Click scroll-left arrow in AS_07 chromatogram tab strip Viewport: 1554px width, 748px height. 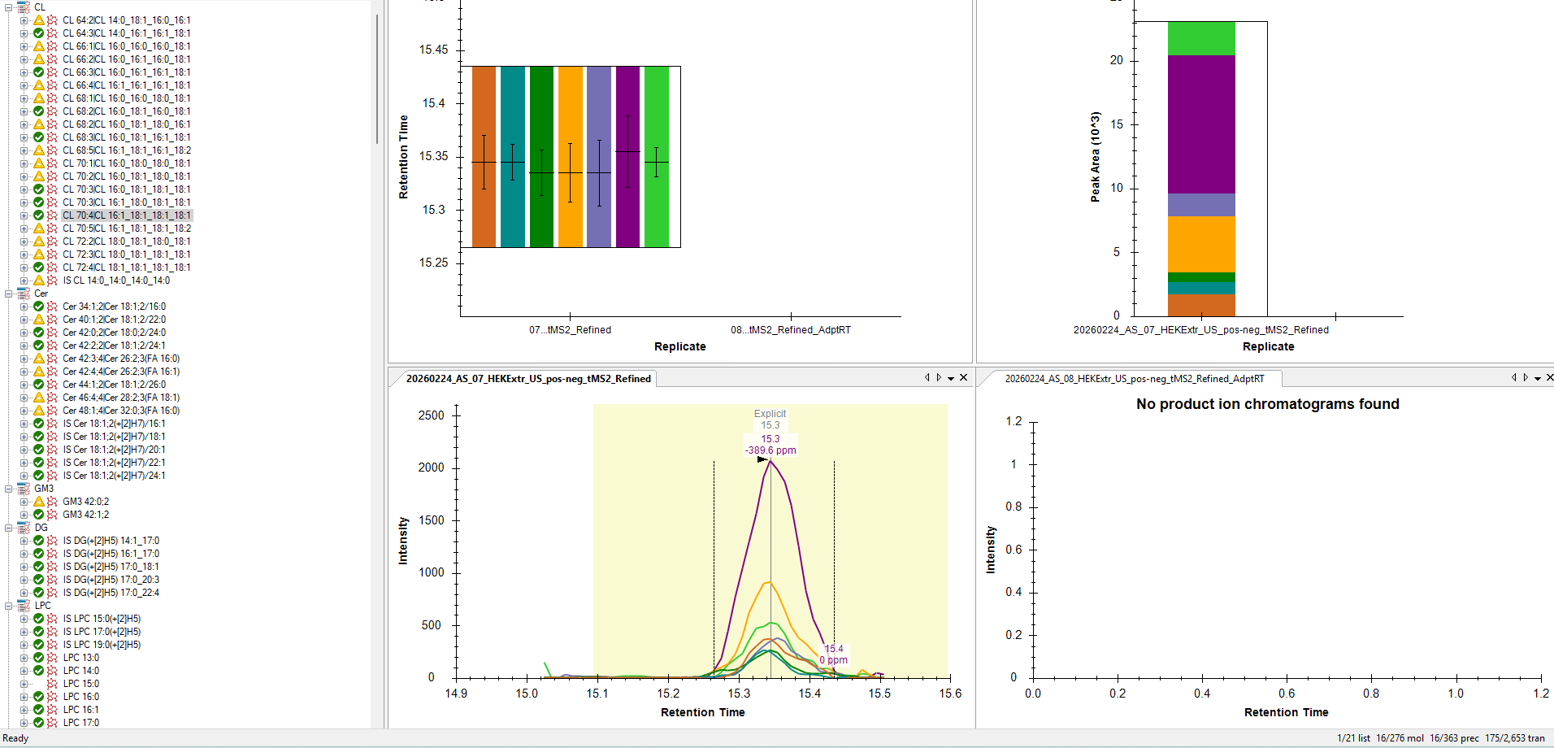click(x=927, y=377)
